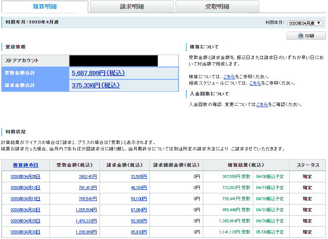Open the 請求明細 tab
Viewport: 328px width, 239px height.
132,7
